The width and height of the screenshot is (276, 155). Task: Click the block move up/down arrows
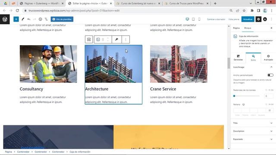pos(108,39)
